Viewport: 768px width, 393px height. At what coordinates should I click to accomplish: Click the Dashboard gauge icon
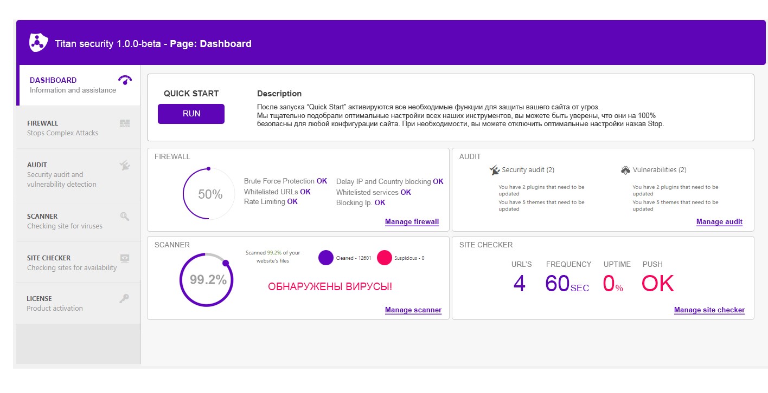click(125, 80)
